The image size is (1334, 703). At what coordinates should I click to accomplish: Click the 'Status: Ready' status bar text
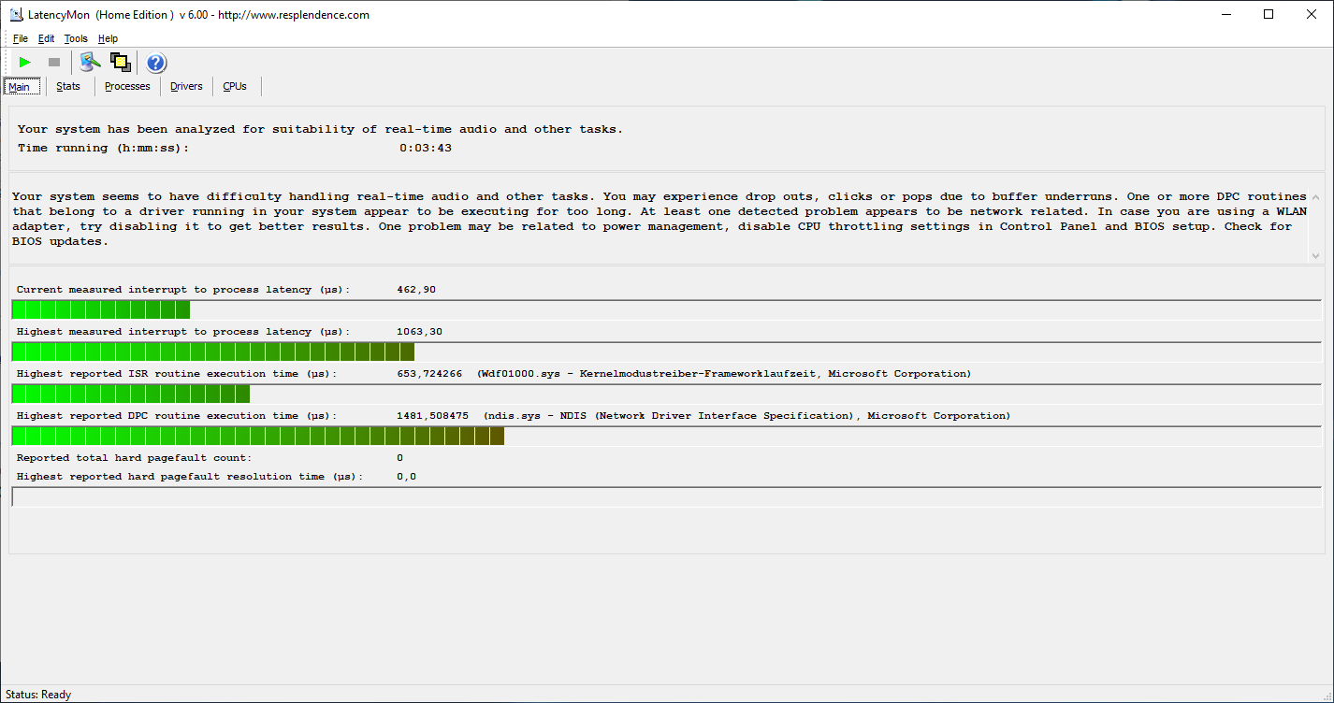click(x=38, y=695)
